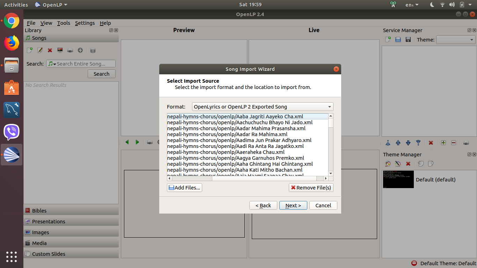Screen dimensions: 477x268
Task: Delete theme in Theme Manager
Action: pos(408,163)
